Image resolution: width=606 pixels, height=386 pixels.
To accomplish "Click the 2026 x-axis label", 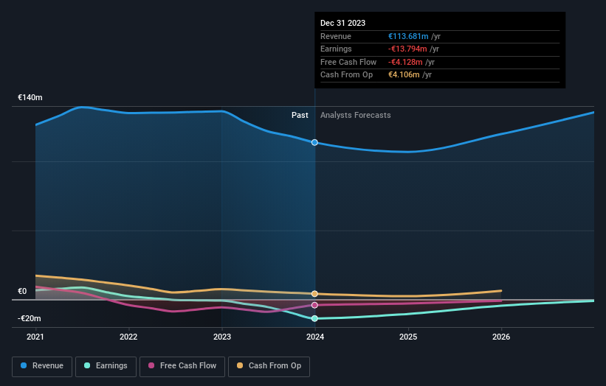I will tap(501, 337).
